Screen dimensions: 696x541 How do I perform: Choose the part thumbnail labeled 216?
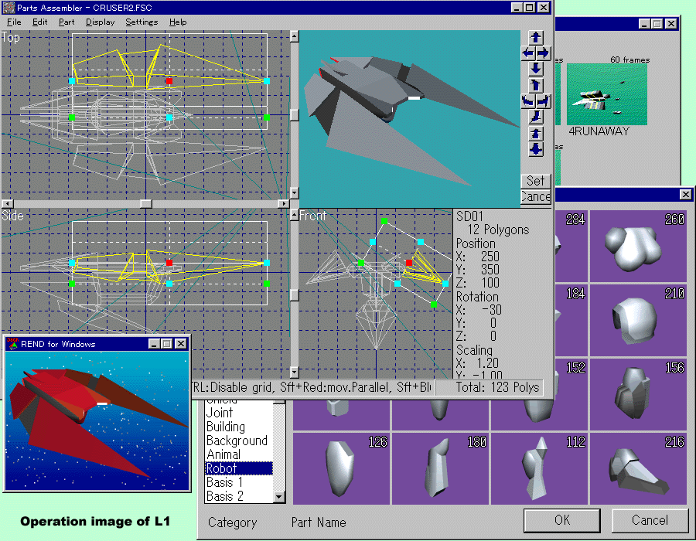(x=638, y=465)
